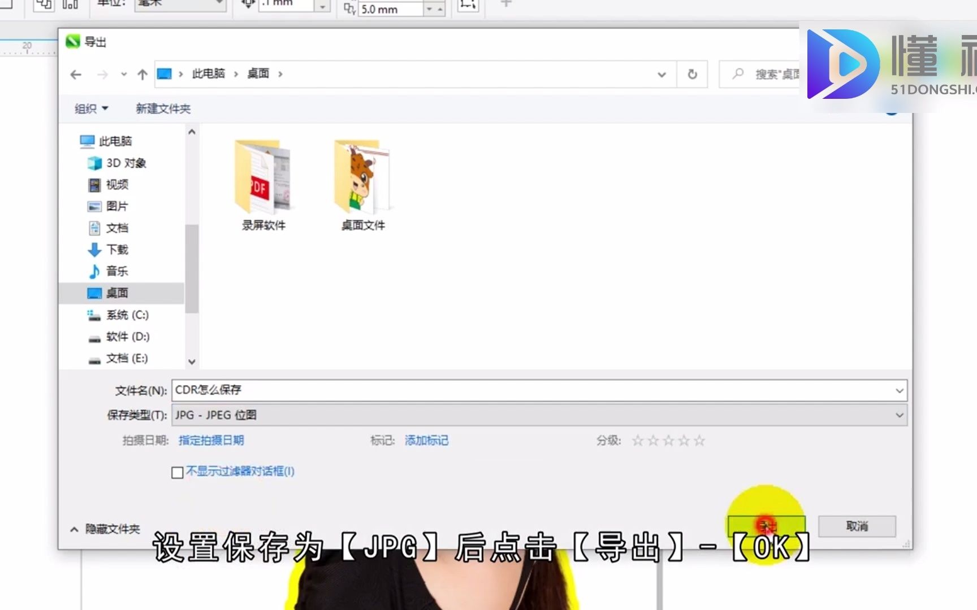Open the 文件名 filename history dropdown
This screenshot has width=977, height=610.
(x=900, y=390)
